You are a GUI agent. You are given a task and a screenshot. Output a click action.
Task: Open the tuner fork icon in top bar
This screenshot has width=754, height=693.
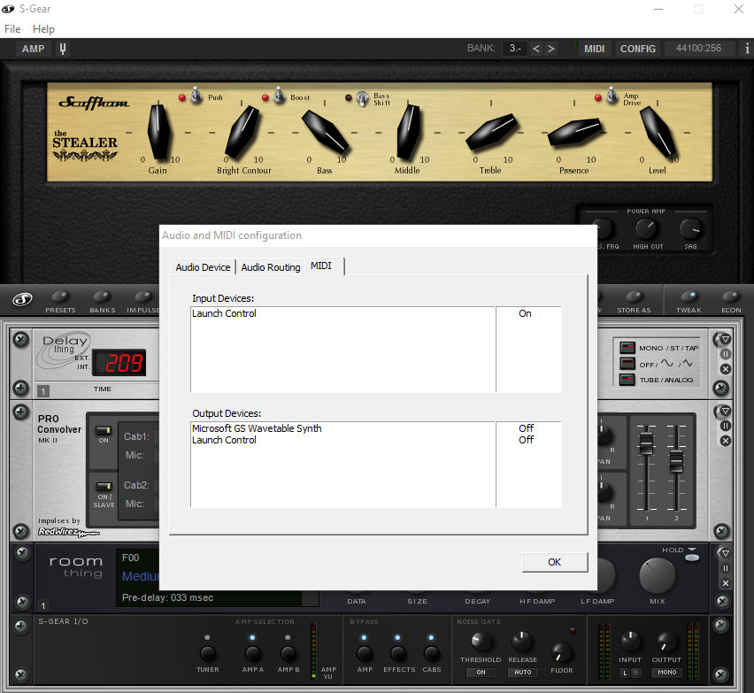(63, 49)
